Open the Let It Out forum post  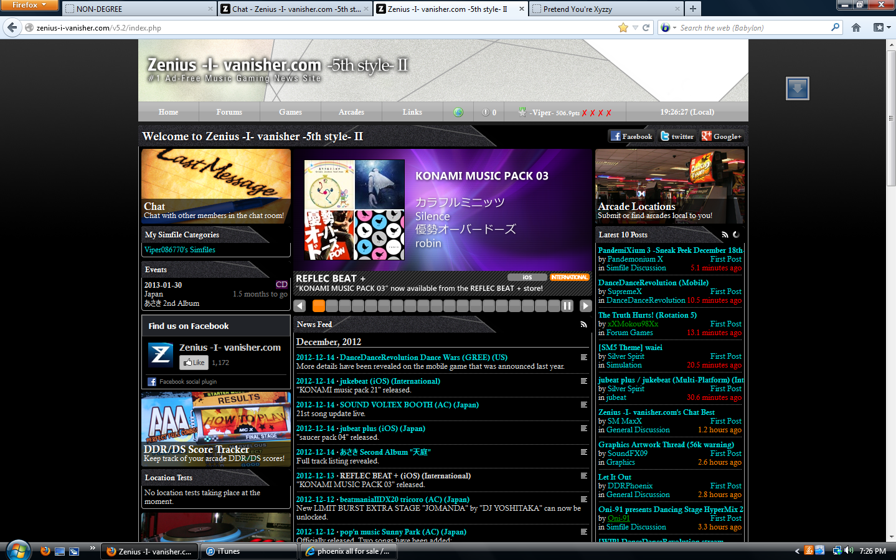(615, 477)
